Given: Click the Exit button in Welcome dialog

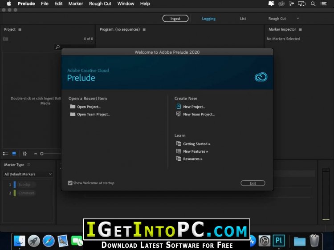Looking at the screenshot, I should 253,183.
